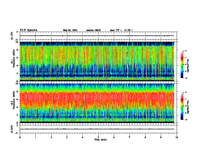Viewport: 199px width, 154px height.
Task: Click the "4" kHz tick of ch.1 panel
Action: 18,66
